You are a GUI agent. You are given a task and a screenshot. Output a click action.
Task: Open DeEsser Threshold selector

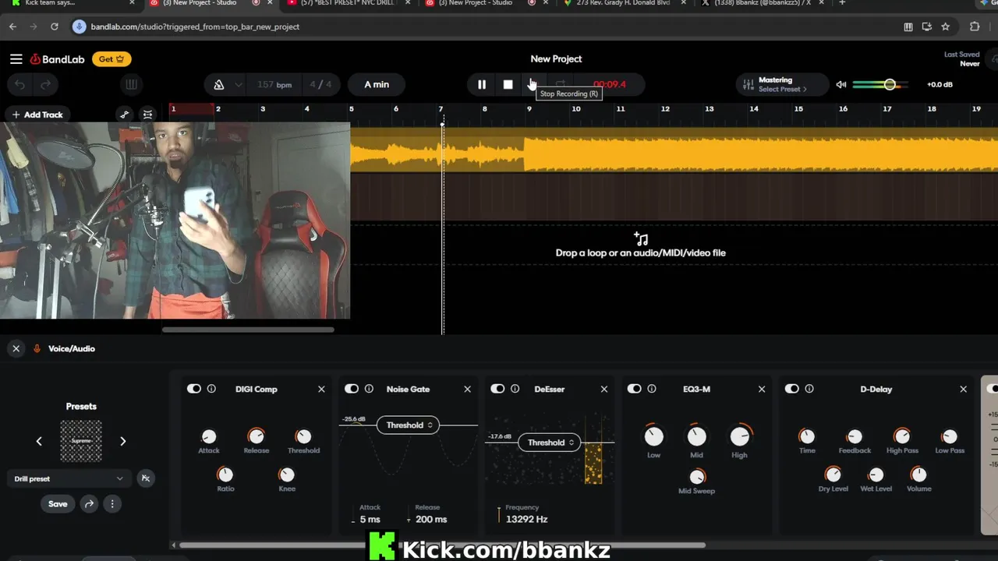pyautogui.click(x=550, y=443)
